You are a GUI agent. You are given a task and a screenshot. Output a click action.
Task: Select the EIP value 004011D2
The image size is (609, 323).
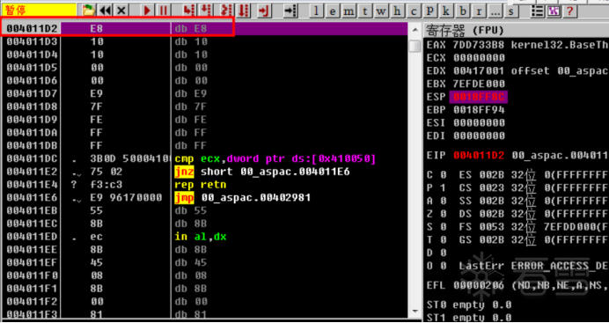[479, 155]
